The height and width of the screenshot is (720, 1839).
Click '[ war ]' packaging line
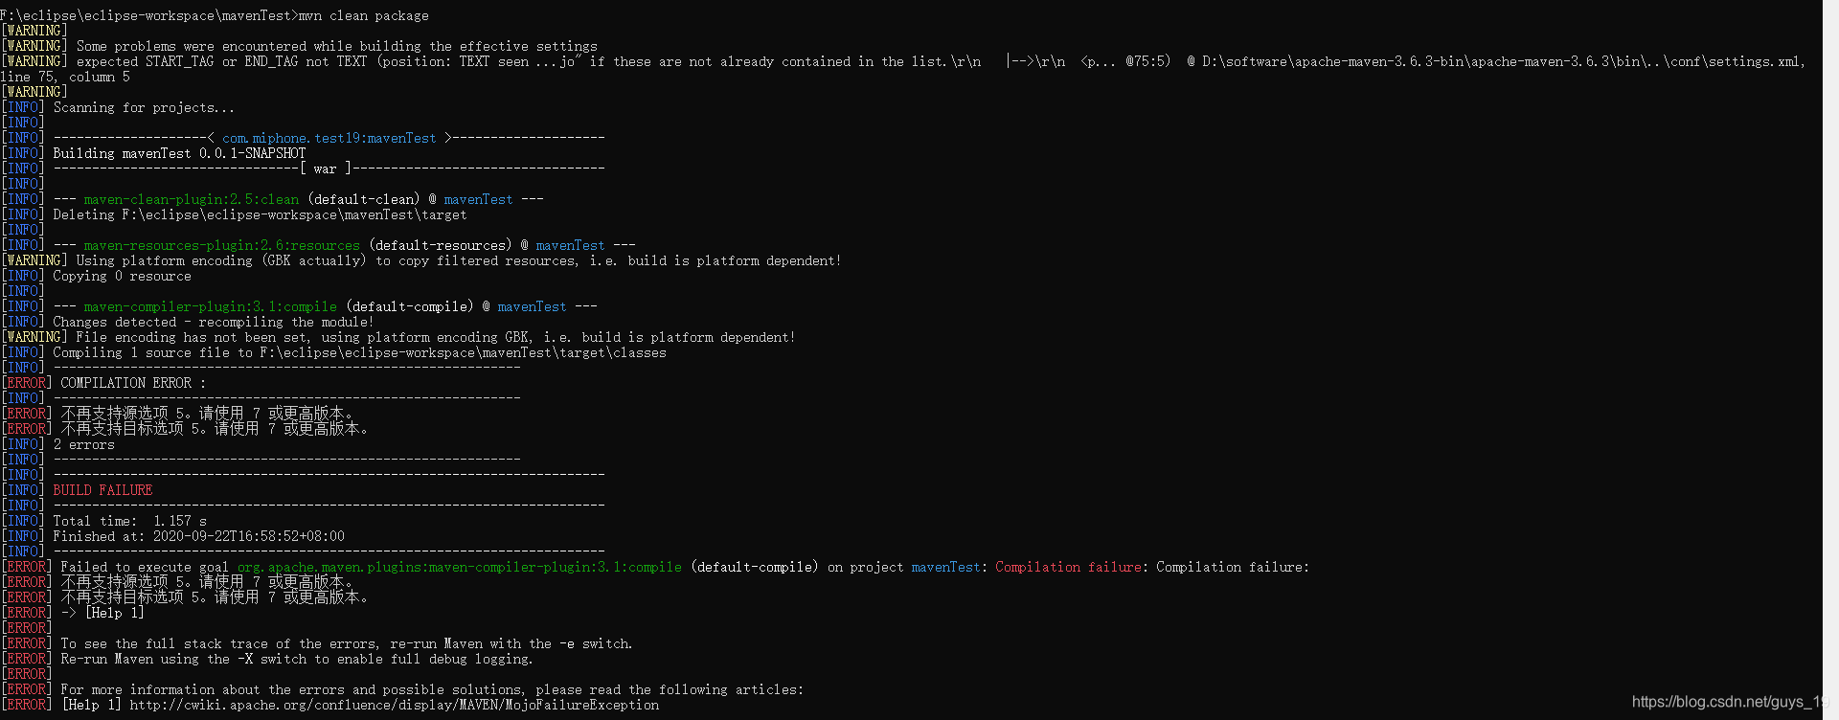click(326, 169)
